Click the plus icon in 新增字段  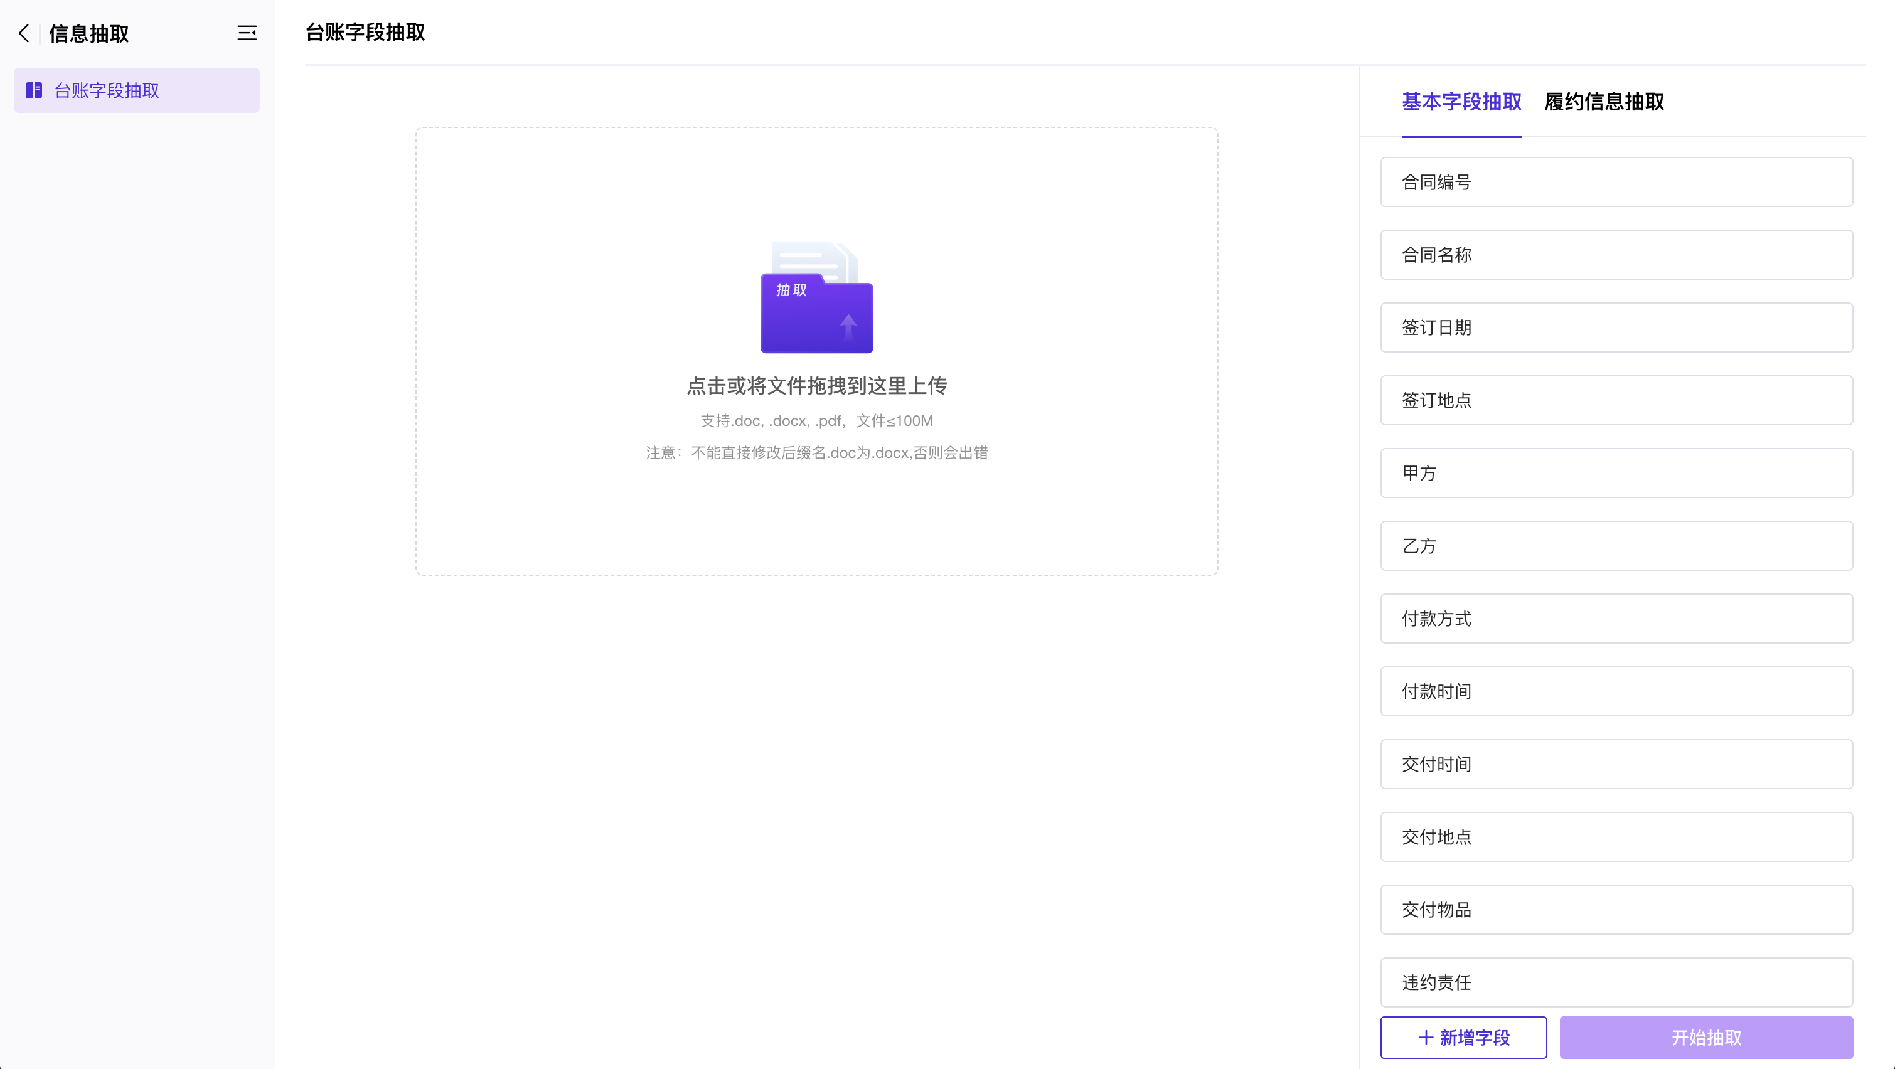pos(1426,1038)
